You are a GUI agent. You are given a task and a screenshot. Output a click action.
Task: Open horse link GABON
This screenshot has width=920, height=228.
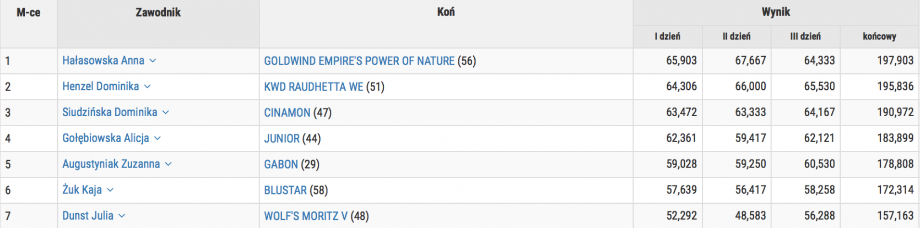(x=281, y=165)
